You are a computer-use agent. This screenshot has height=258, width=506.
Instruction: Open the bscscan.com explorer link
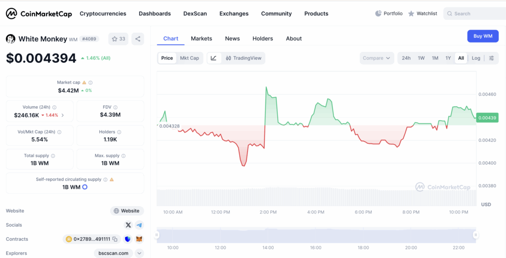(x=113, y=253)
